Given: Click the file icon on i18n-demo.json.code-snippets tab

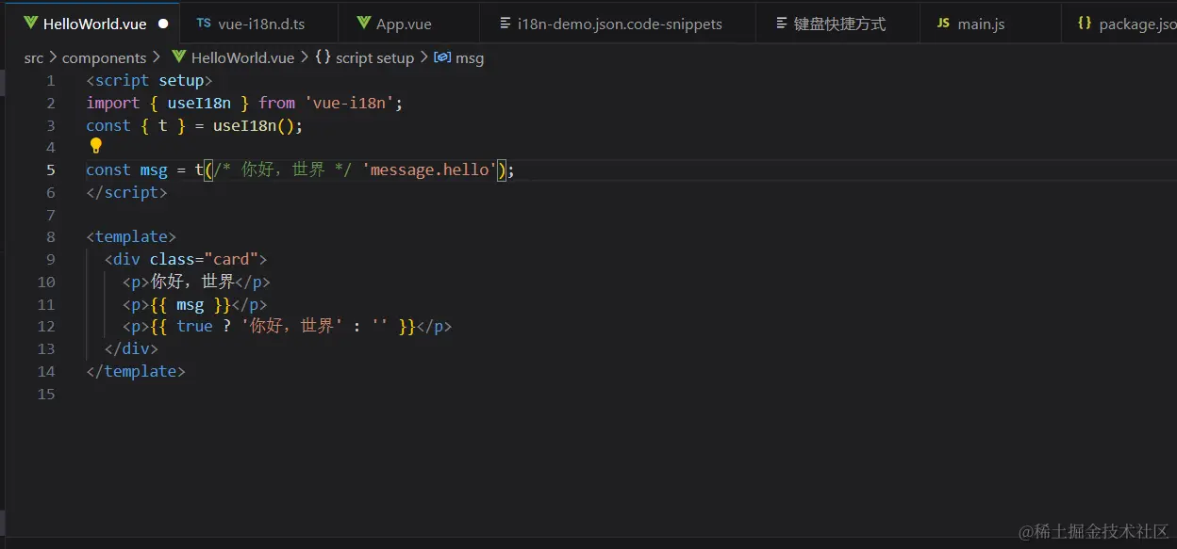Looking at the screenshot, I should coord(505,24).
